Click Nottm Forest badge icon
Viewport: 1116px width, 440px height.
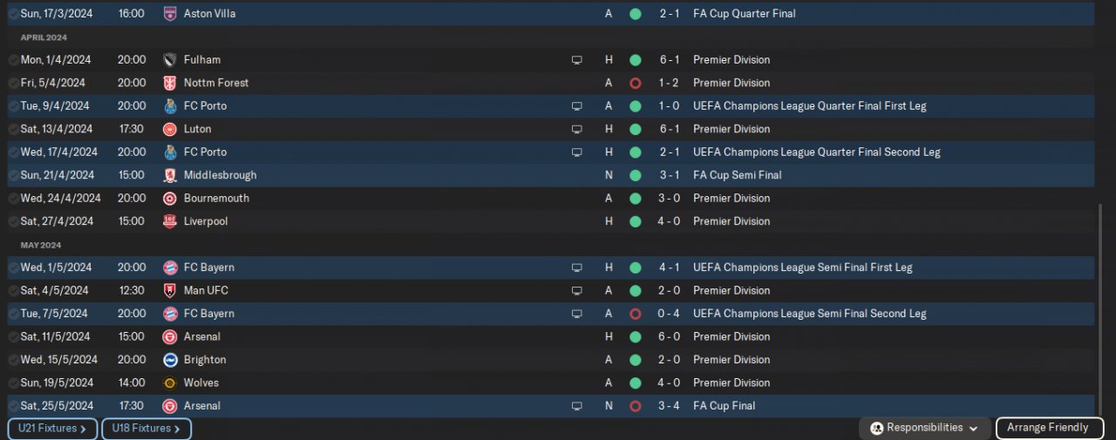point(170,83)
